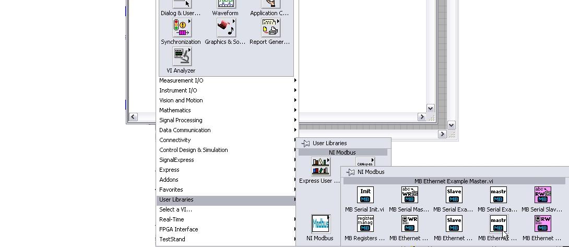Click inner window scroll down arrow
Image resolution: width=569 pixels, height=247 pixels.
(430, 108)
